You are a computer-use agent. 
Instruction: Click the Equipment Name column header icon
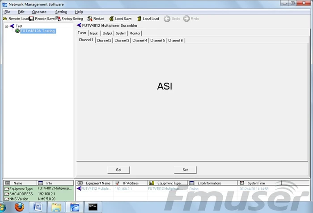[x=80, y=183]
